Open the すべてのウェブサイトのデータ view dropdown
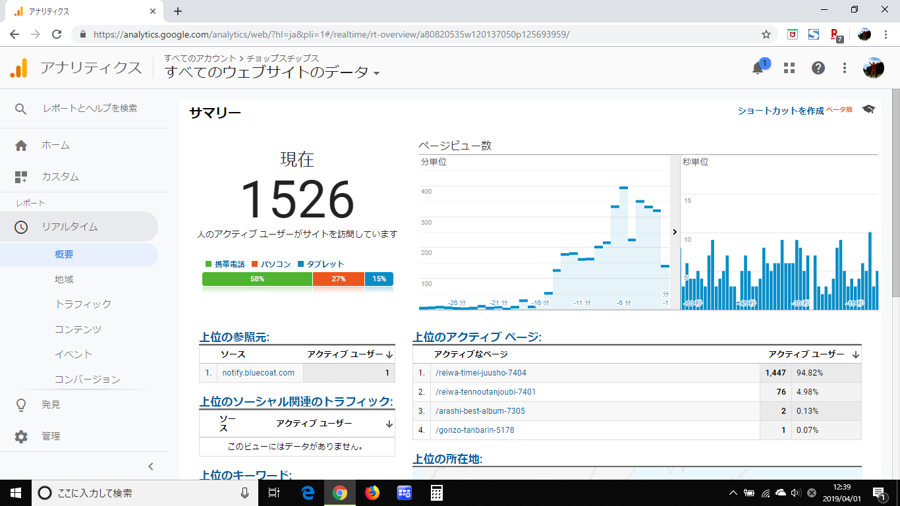Screen dimensions: 900x506 coord(272,72)
